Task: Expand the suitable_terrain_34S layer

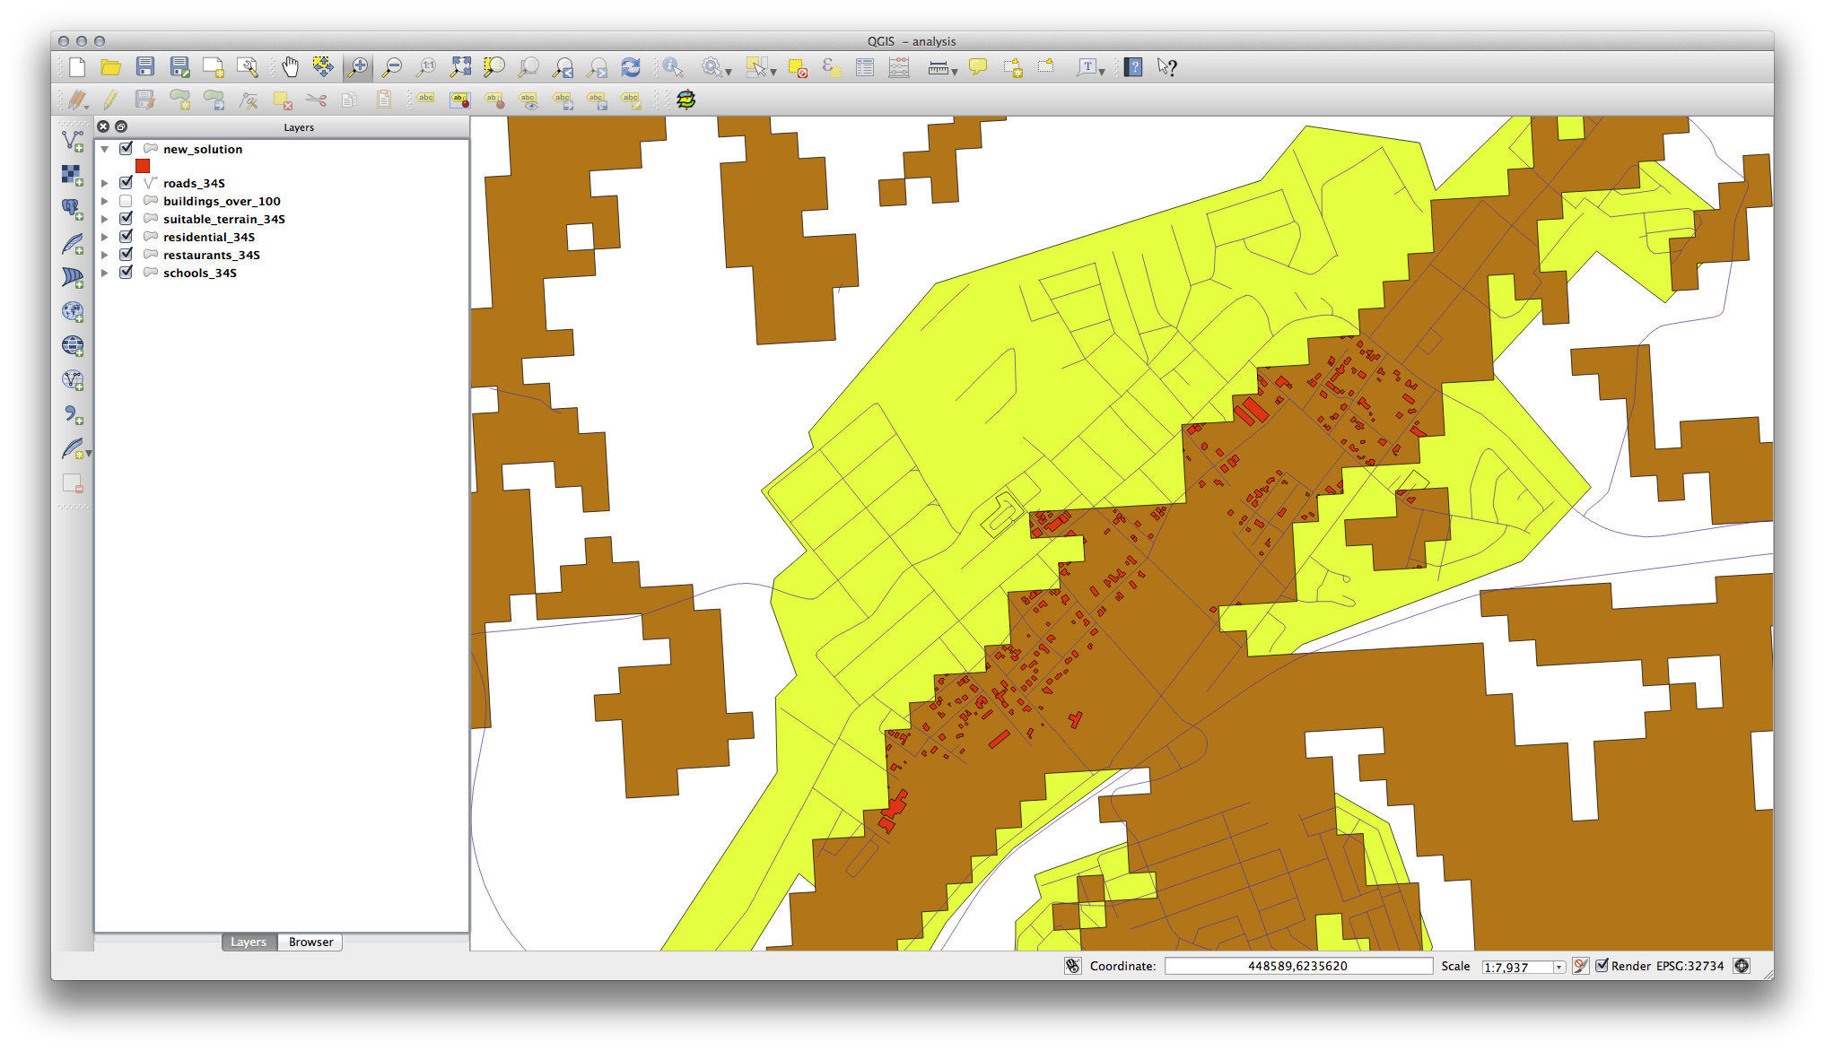Action: coord(105,219)
